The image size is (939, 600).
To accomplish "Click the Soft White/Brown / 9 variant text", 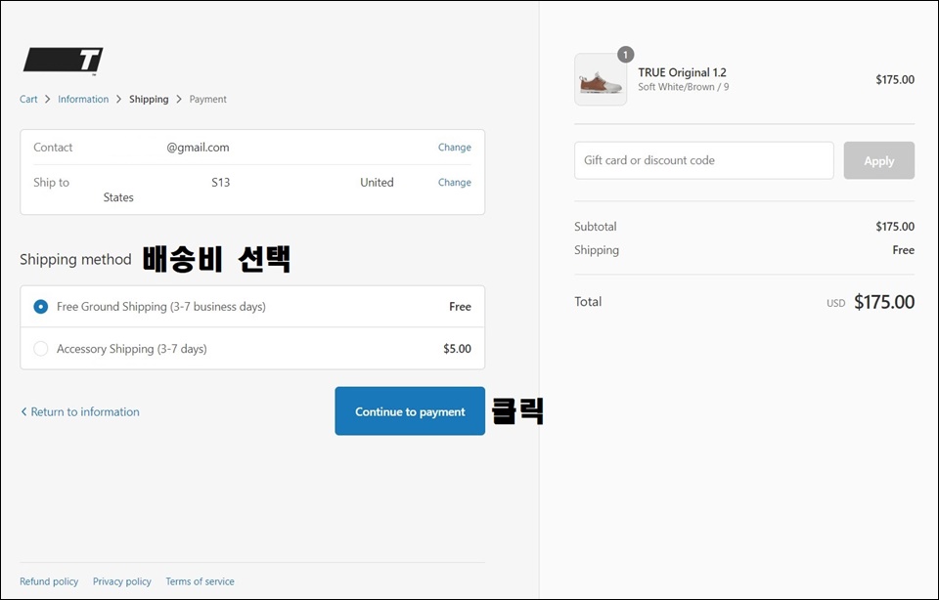I will [684, 87].
